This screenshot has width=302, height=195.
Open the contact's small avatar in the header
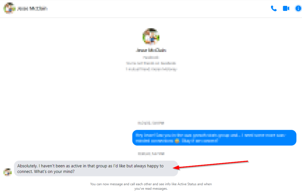coord(9,8)
